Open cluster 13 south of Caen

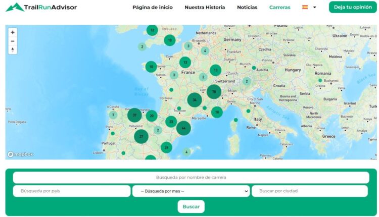[x=185, y=62]
